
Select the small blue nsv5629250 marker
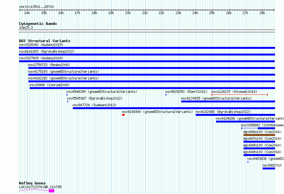166,95
